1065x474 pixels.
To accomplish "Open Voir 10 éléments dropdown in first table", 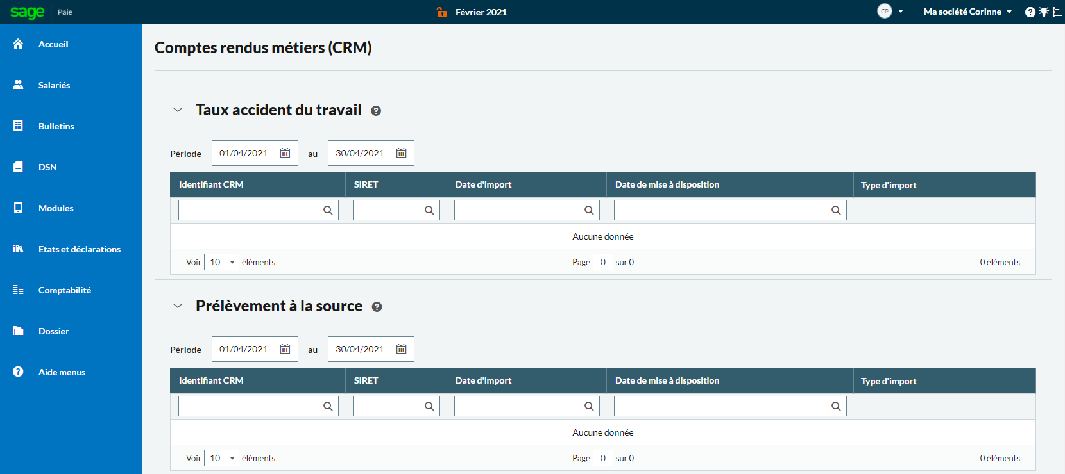I will 221,262.
